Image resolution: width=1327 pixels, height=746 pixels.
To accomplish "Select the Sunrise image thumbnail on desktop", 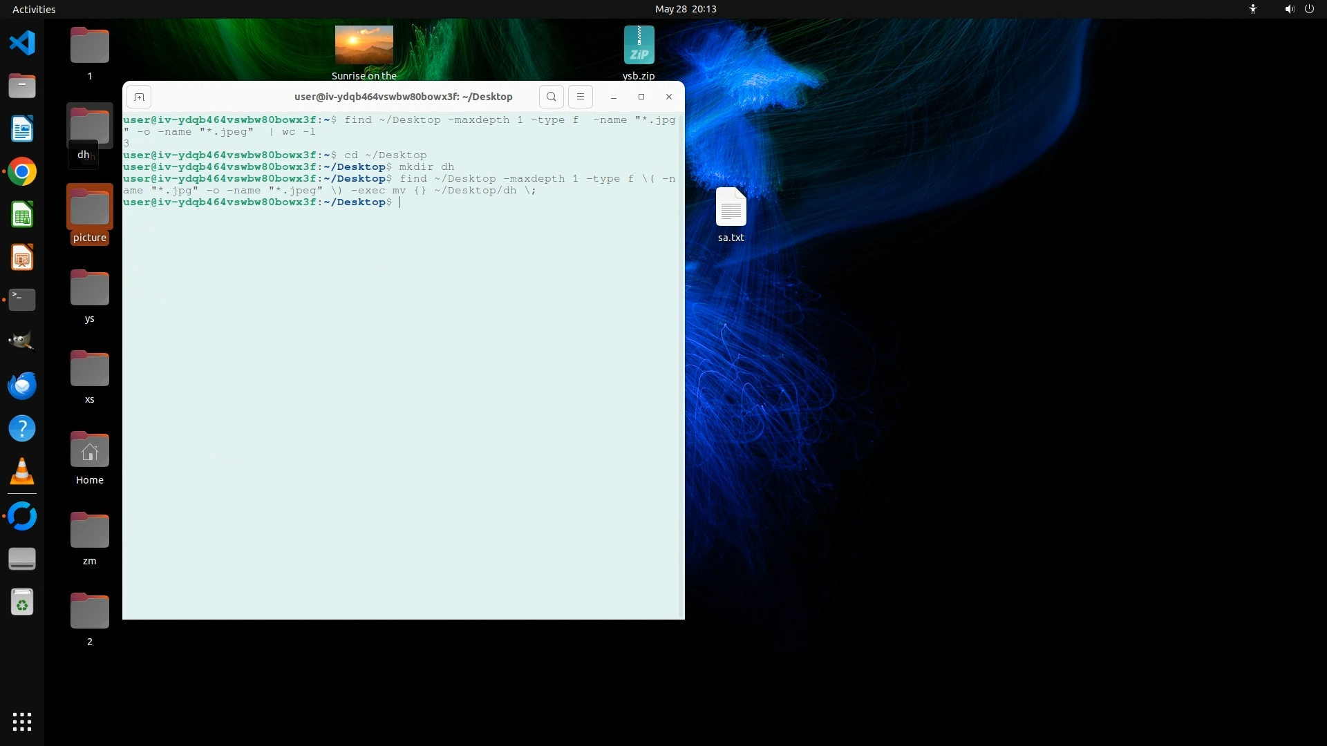I will [364, 46].
